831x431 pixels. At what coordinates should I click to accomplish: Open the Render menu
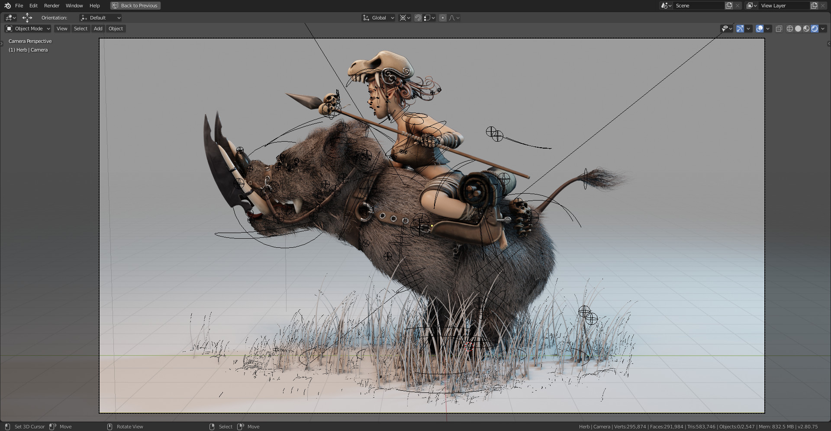(52, 6)
